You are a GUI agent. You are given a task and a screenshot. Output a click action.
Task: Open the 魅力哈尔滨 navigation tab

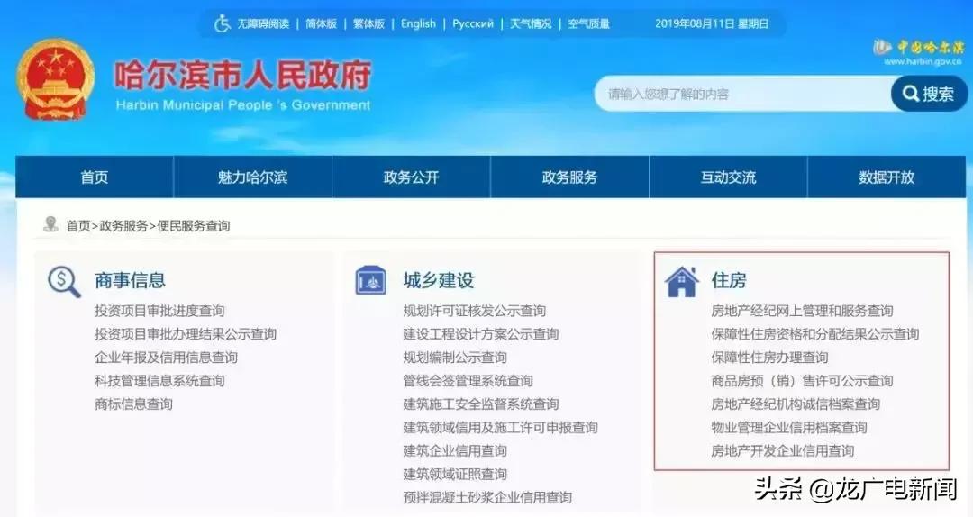tap(252, 177)
